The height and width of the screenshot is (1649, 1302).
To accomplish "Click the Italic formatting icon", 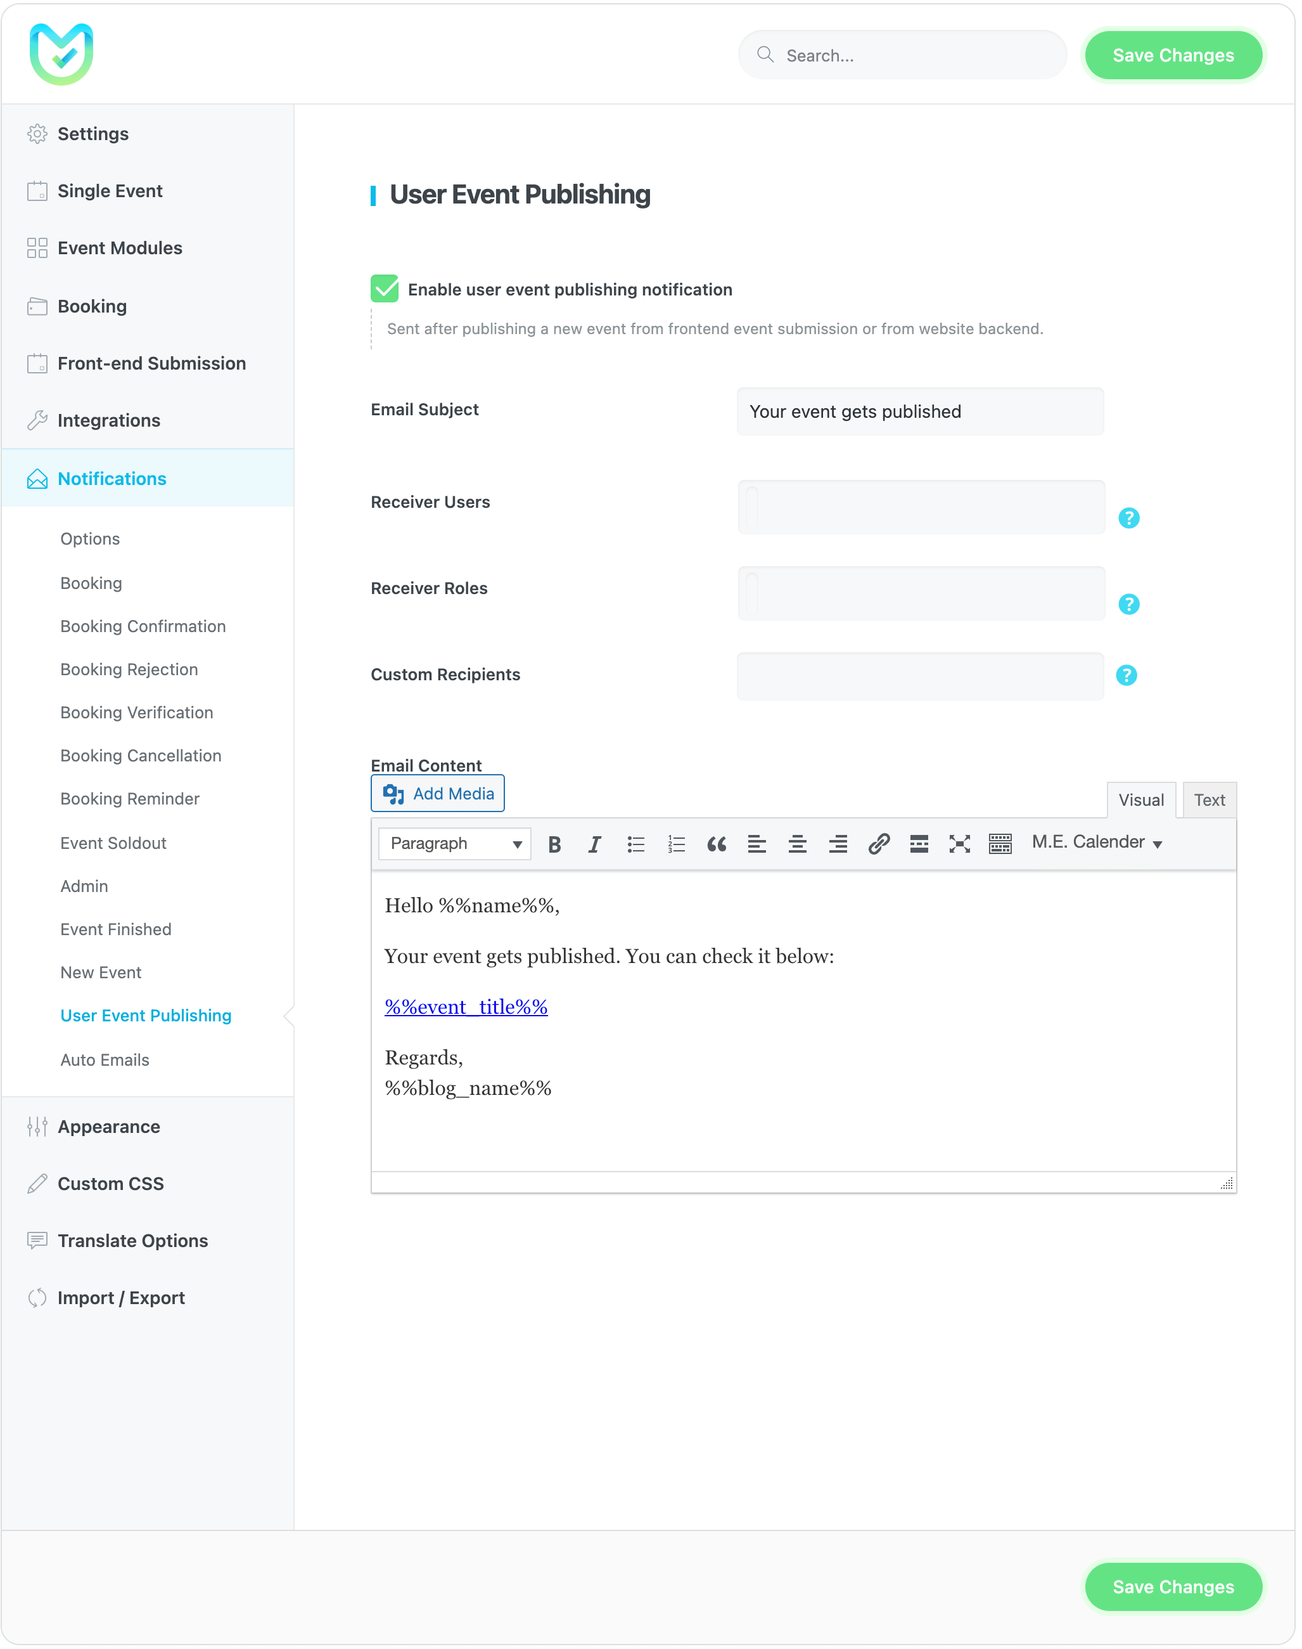I will [x=594, y=844].
